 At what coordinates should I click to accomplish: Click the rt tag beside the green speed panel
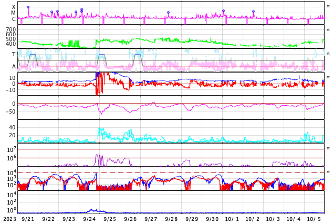tap(328, 30)
